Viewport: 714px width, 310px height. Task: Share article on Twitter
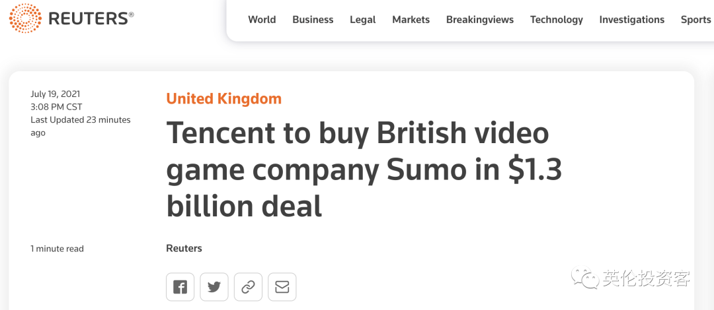click(214, 287)
